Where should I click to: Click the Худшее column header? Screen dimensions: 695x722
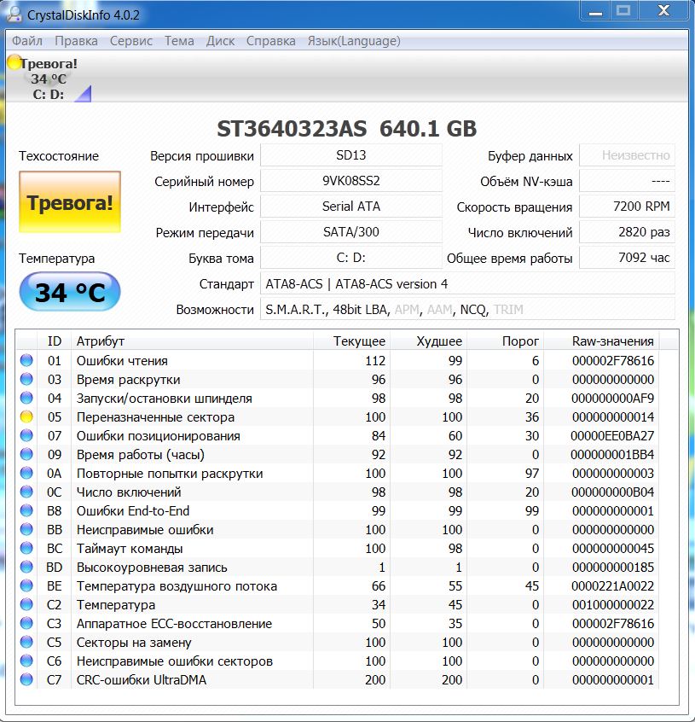coord(429,341)
